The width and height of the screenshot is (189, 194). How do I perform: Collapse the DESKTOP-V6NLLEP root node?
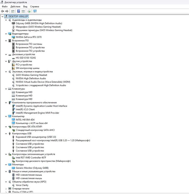[2, 16]
